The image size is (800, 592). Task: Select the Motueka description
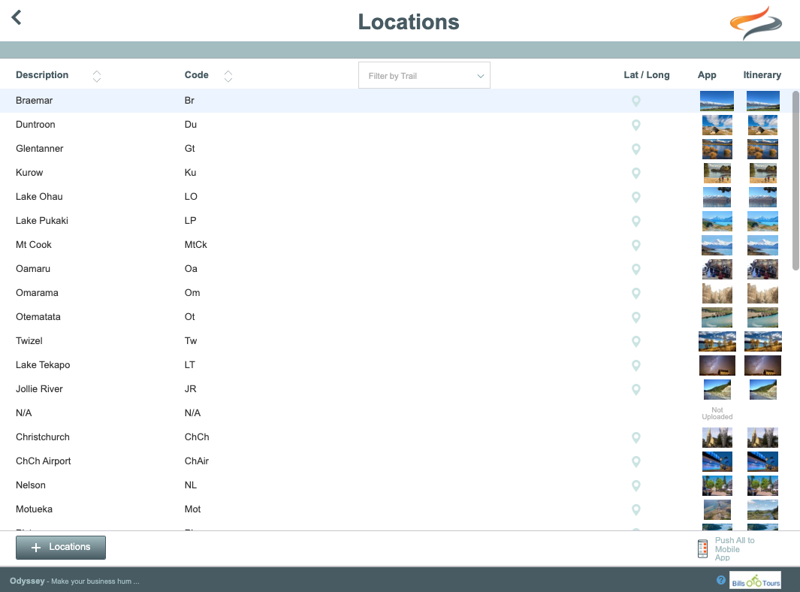(x=35, y=509)
